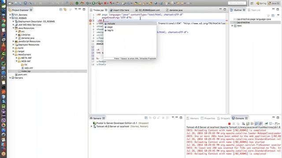Switch to Java EE perspective
282x158 pixels.
pyautogui.click(x=274, y=3)
